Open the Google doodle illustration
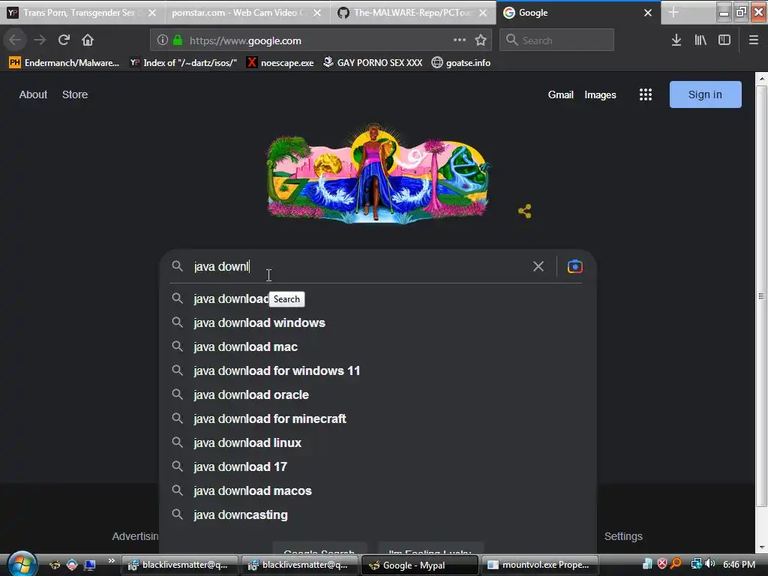 coord(378,173)
